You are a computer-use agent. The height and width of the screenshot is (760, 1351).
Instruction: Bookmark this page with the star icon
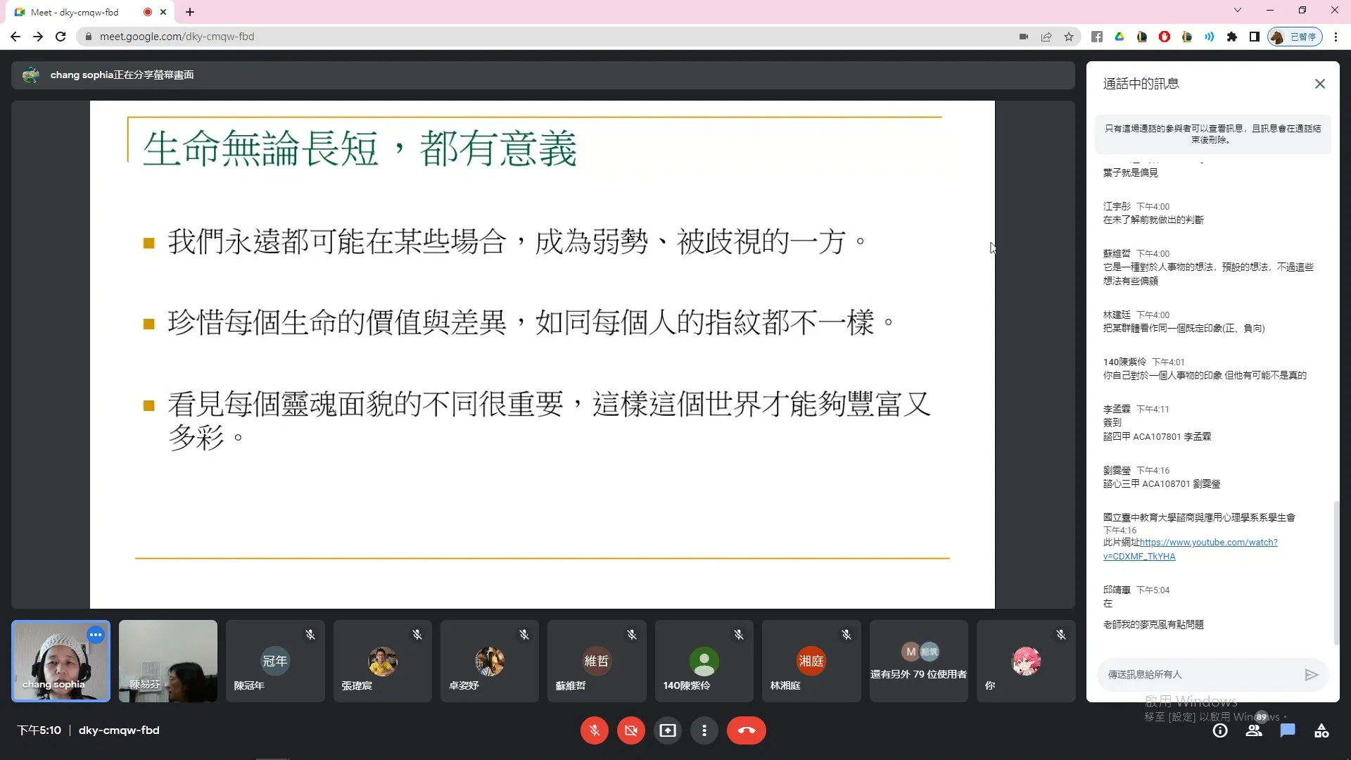tap(1069, 37)
